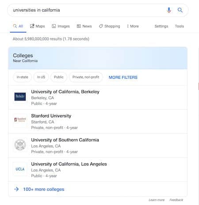Click the Berkeley logo thumbnail

point(20,97)
